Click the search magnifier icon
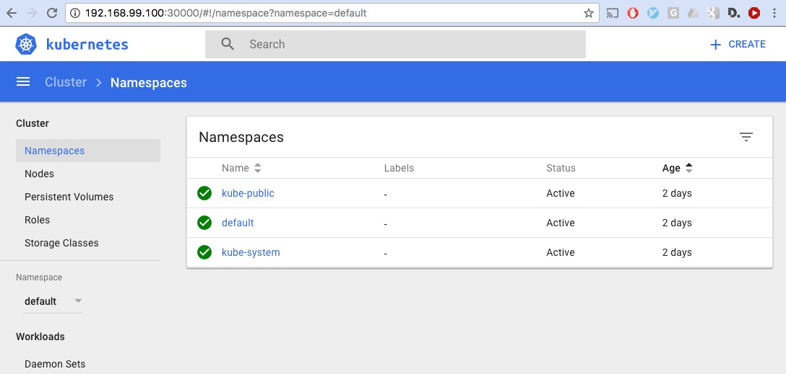 point(228,44)
